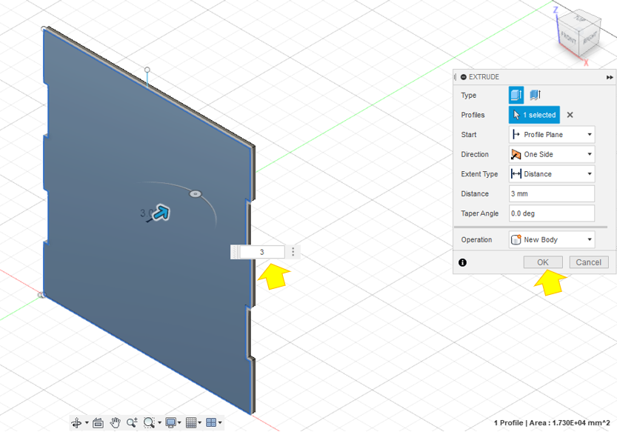
Task: Click the Distance '3 mm' field
Action: (552, 193)
